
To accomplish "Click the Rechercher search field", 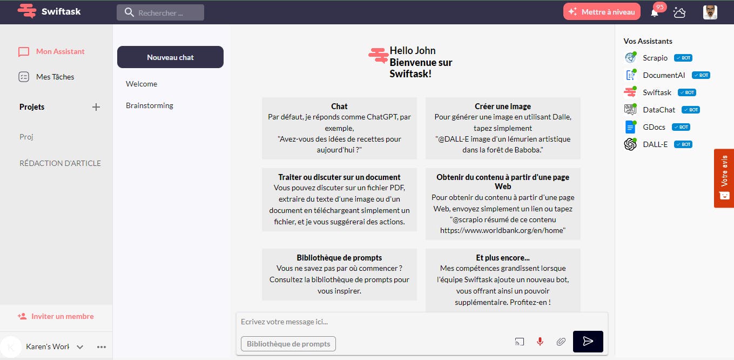I will [160, 12].
